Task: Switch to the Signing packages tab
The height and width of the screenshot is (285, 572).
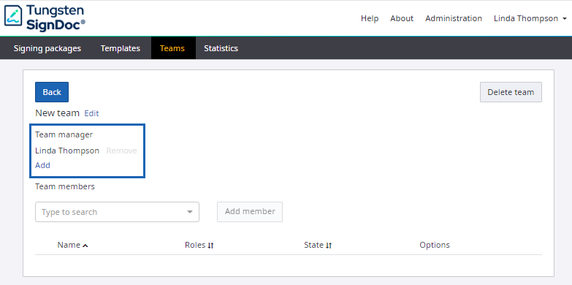Action: 47,48
